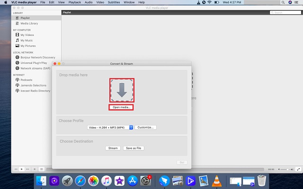Click the Bonjour Network Discovery icon
Screen dimensions: 303x189
point(18,57)
